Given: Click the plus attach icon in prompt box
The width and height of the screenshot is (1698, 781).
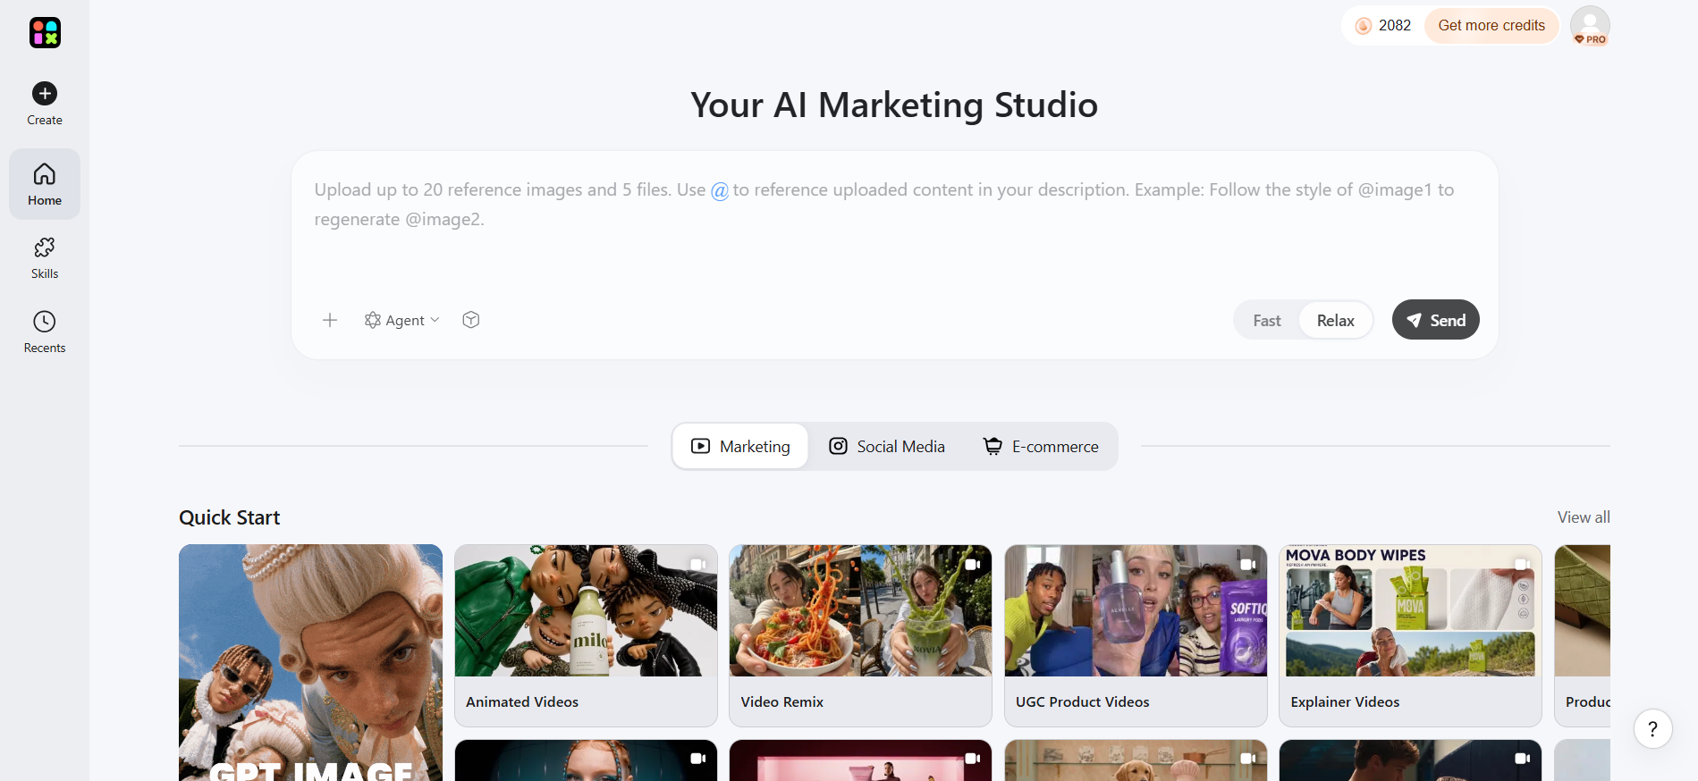Looking at the screenshot, I should tap(330, 320).
